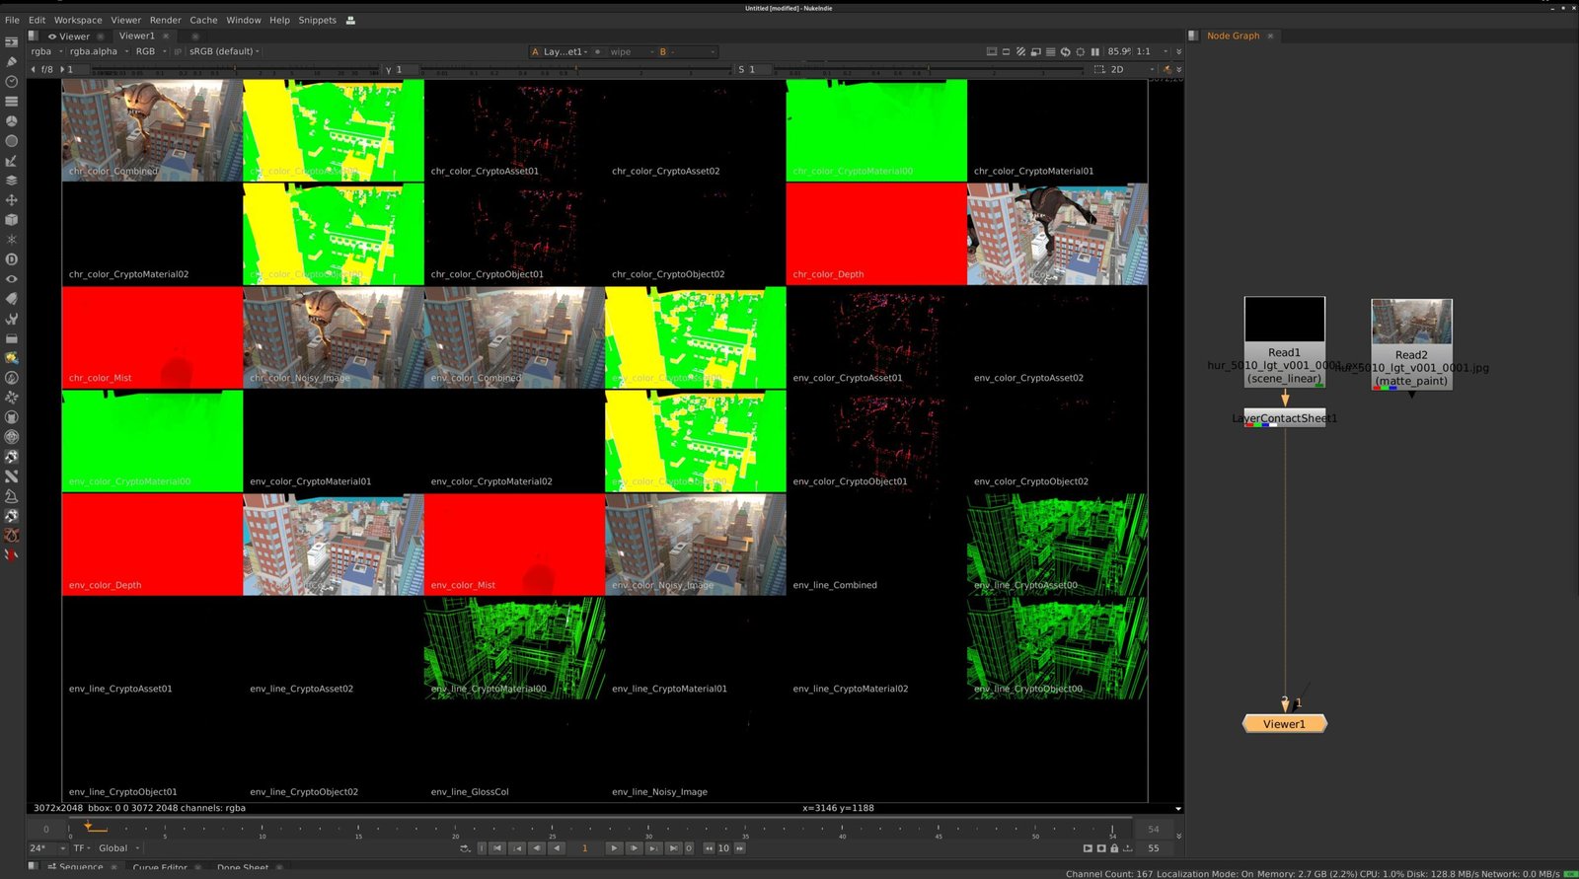Screen dimensions: 1579x879
Task: Toggle the pause viewer updates icon
Action: [x=1094, y=51]
